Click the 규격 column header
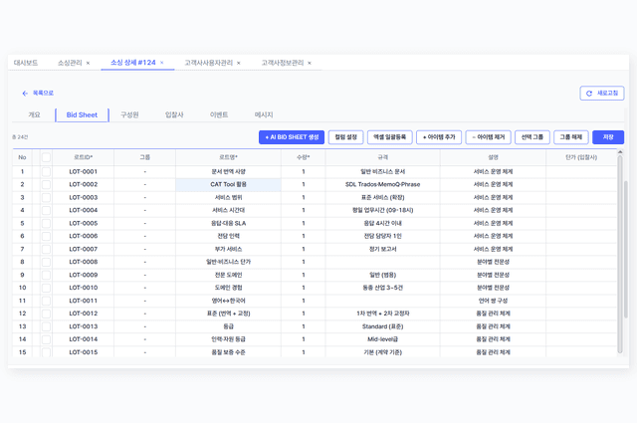The image size is (637, 423). pos(382,157)
